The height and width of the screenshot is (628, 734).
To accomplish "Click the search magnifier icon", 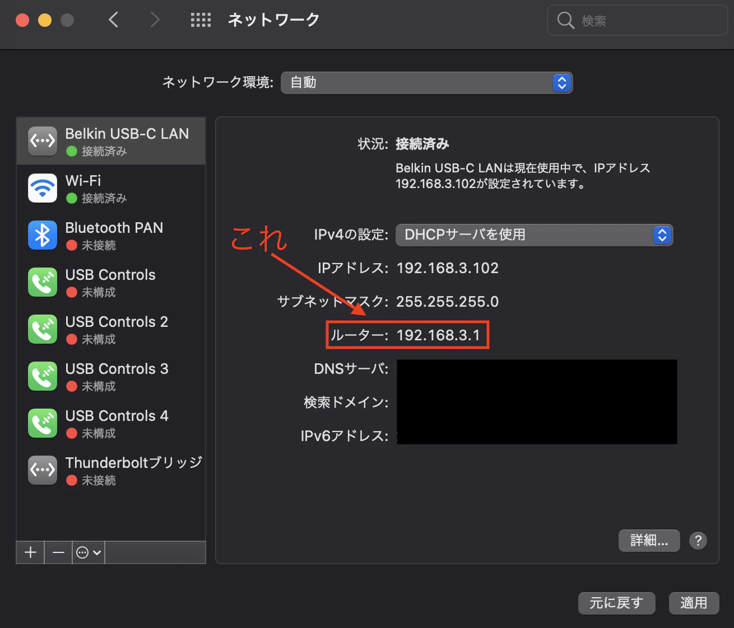I will tap(565, 21).
